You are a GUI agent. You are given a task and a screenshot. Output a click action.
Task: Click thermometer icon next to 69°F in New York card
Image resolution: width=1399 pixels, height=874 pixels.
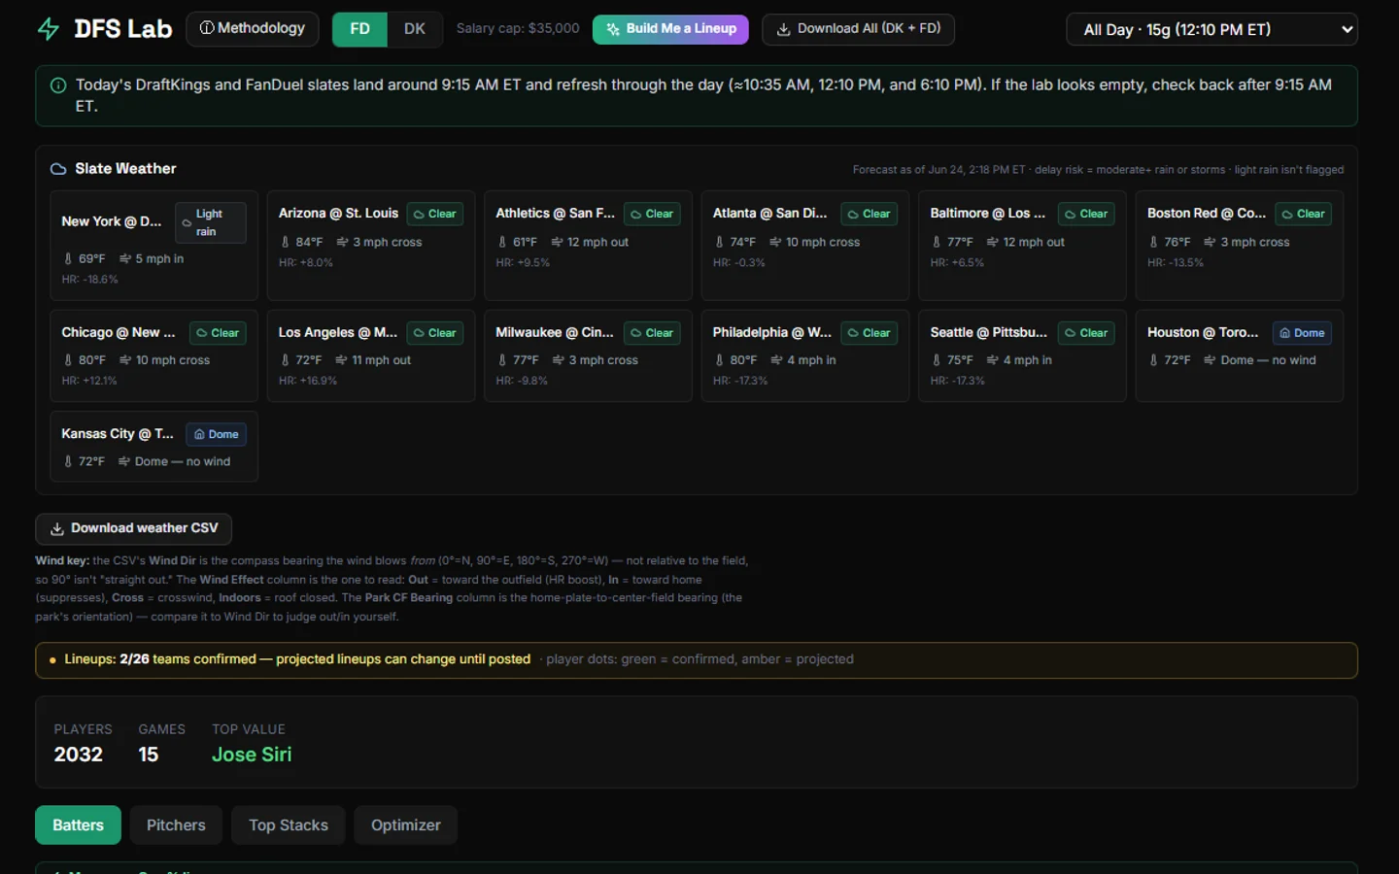pyautogui.click(x=68, y=259)
